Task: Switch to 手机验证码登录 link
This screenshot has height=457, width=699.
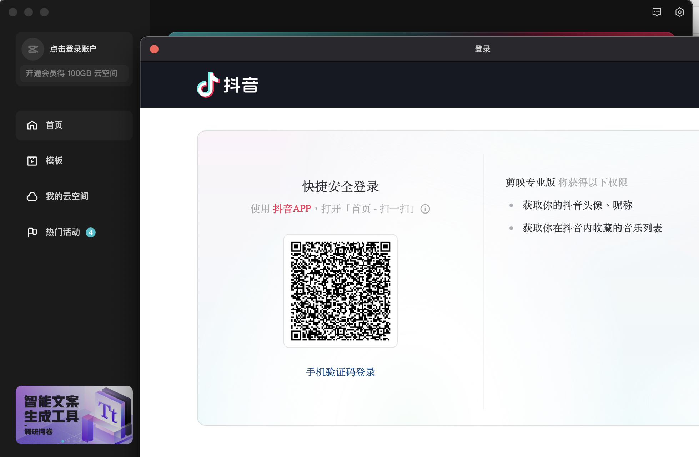Action: pyautogui.click(x=340, y=372)
